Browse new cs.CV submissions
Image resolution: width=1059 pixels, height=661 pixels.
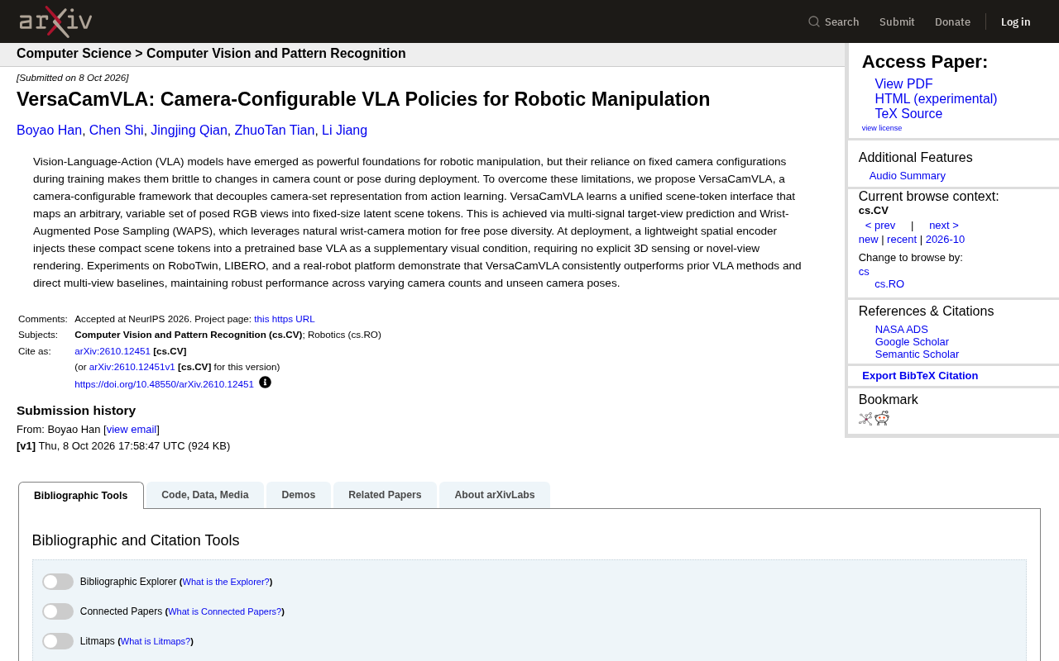(x=869, y=240)
